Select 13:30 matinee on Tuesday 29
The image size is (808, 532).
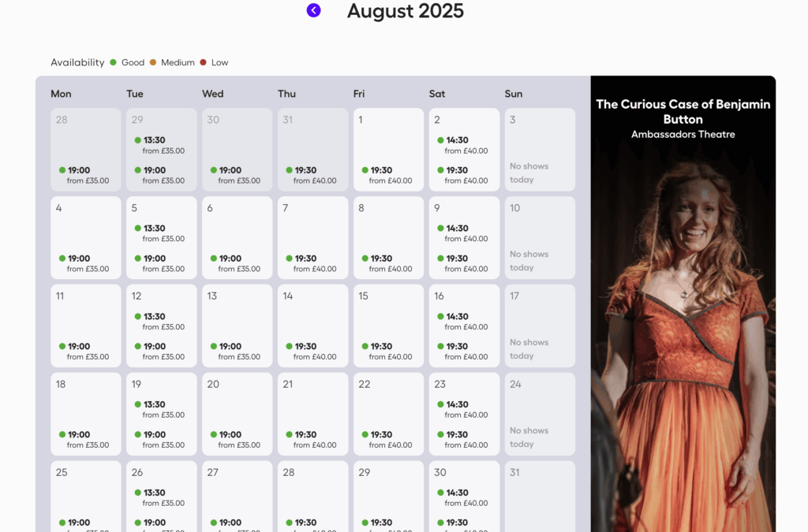click(x=159, y=145)
